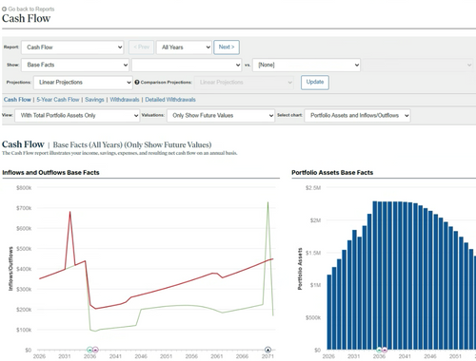Click the Update button

tap(315, 83)
